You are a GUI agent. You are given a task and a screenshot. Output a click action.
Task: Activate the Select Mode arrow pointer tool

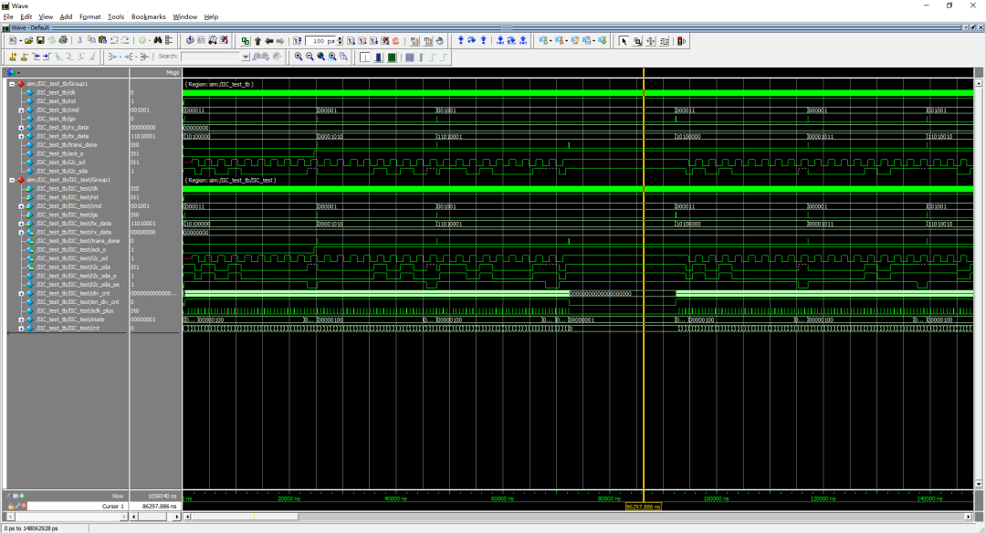click(624, 41)
